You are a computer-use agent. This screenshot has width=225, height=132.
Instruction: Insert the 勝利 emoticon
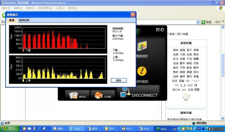tap(189, 76)
